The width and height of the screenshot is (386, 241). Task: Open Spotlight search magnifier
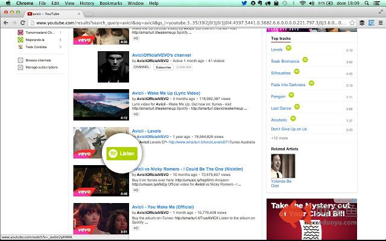coord(367,3)
